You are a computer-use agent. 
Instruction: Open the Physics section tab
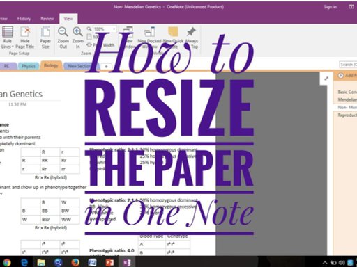(29, 66)
